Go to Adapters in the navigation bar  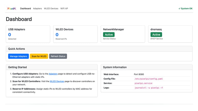click(37, 8)
